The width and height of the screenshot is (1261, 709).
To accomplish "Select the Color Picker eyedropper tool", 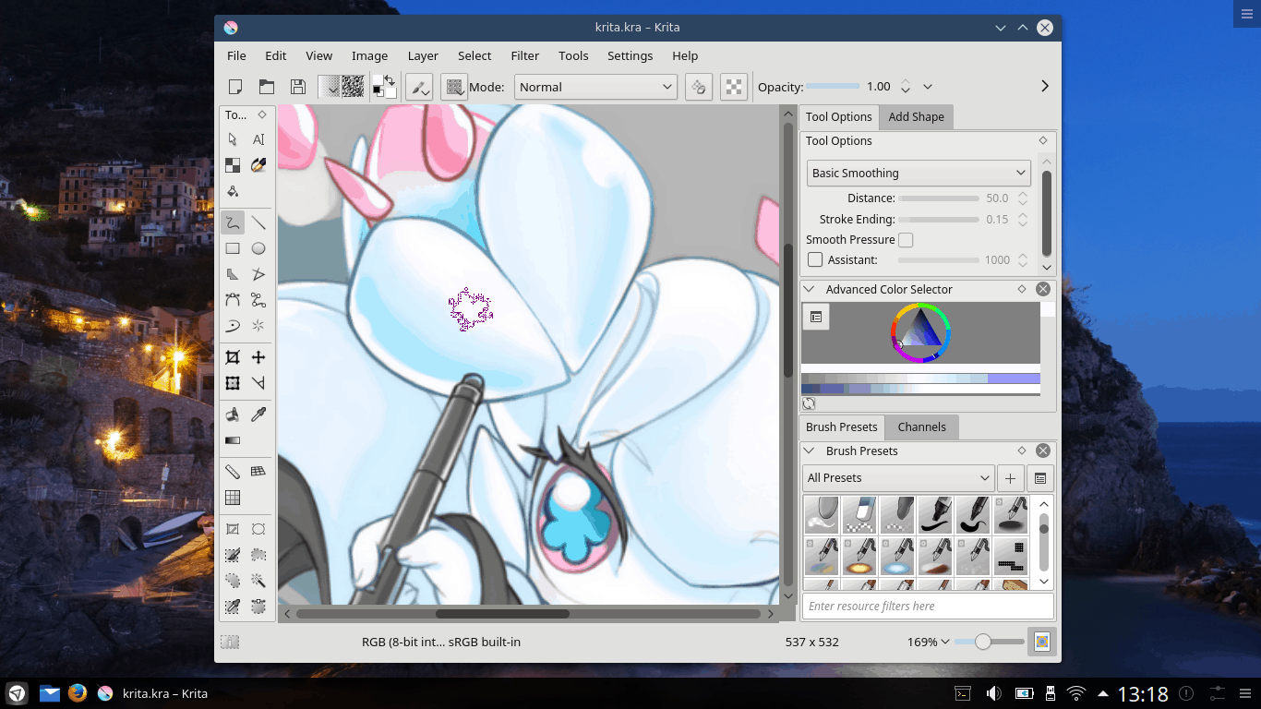I will pyautogui.click(x=258, y=415).
